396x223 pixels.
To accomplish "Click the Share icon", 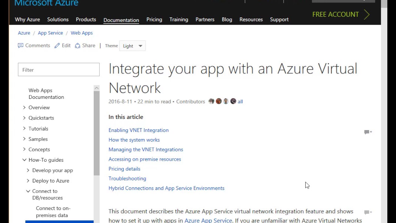I will 78,46.
